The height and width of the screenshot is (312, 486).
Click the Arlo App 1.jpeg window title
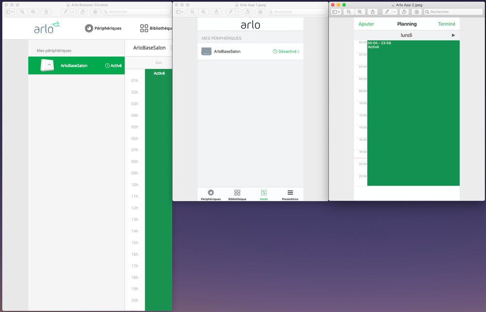click(x=252, y=5)
